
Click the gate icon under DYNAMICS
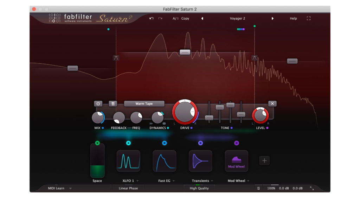[151, 124]
